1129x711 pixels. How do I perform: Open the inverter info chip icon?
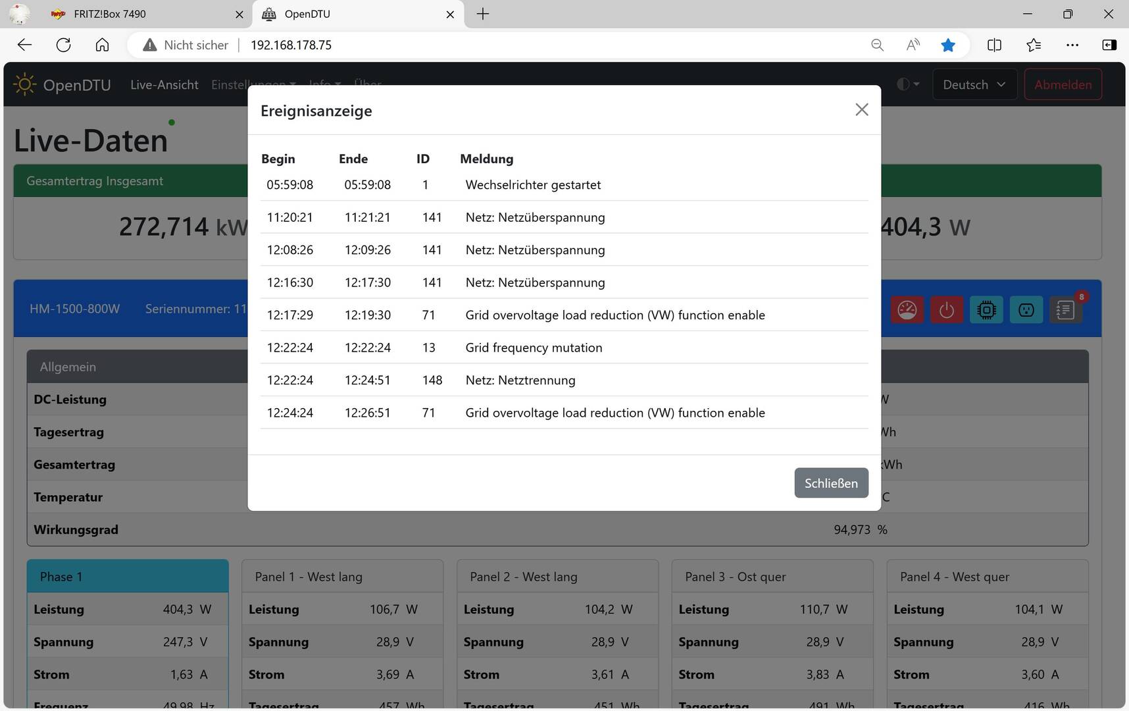tap(986, 309)
